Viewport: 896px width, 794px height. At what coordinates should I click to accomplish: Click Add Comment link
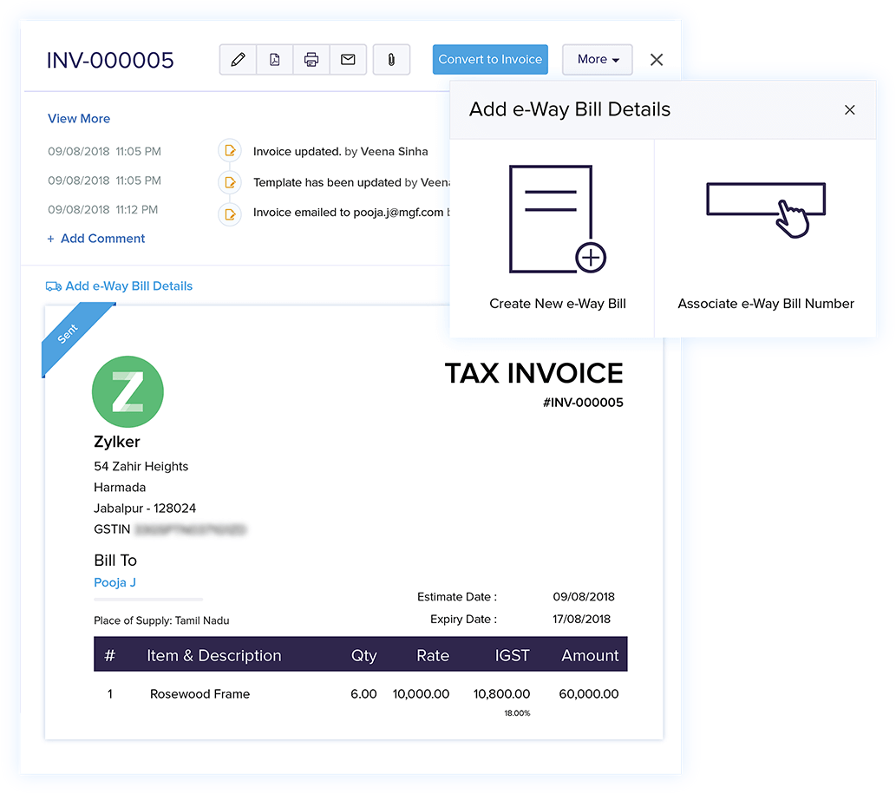[x=96, y=239]
